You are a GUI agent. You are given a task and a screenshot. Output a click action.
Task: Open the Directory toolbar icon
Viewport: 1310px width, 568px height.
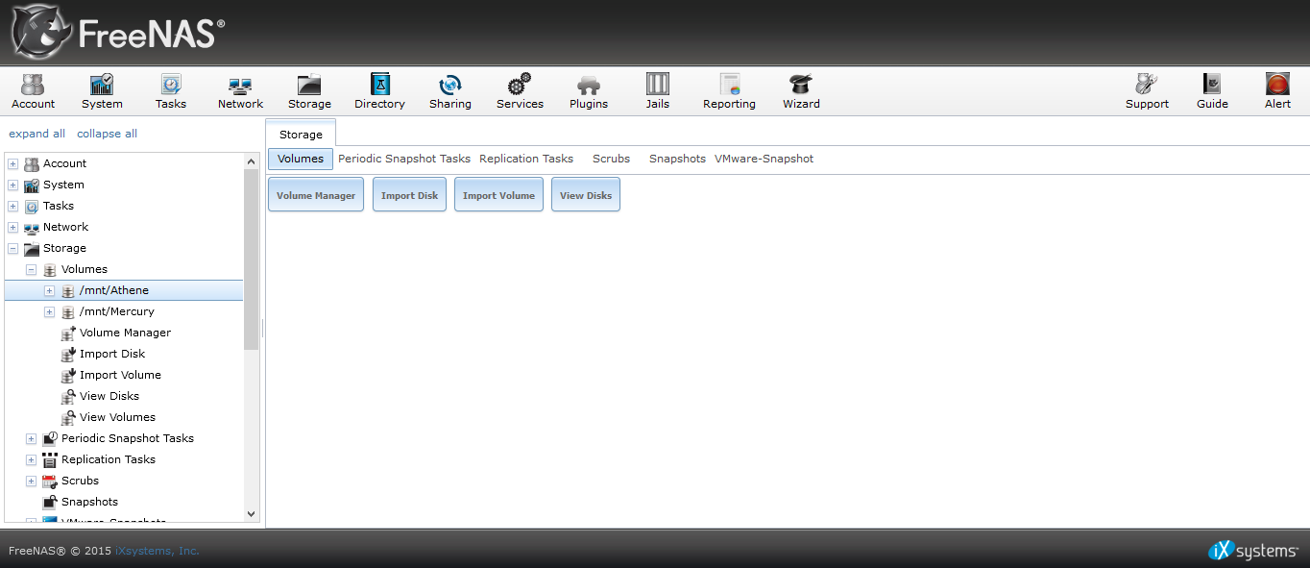tap(379, 90)
